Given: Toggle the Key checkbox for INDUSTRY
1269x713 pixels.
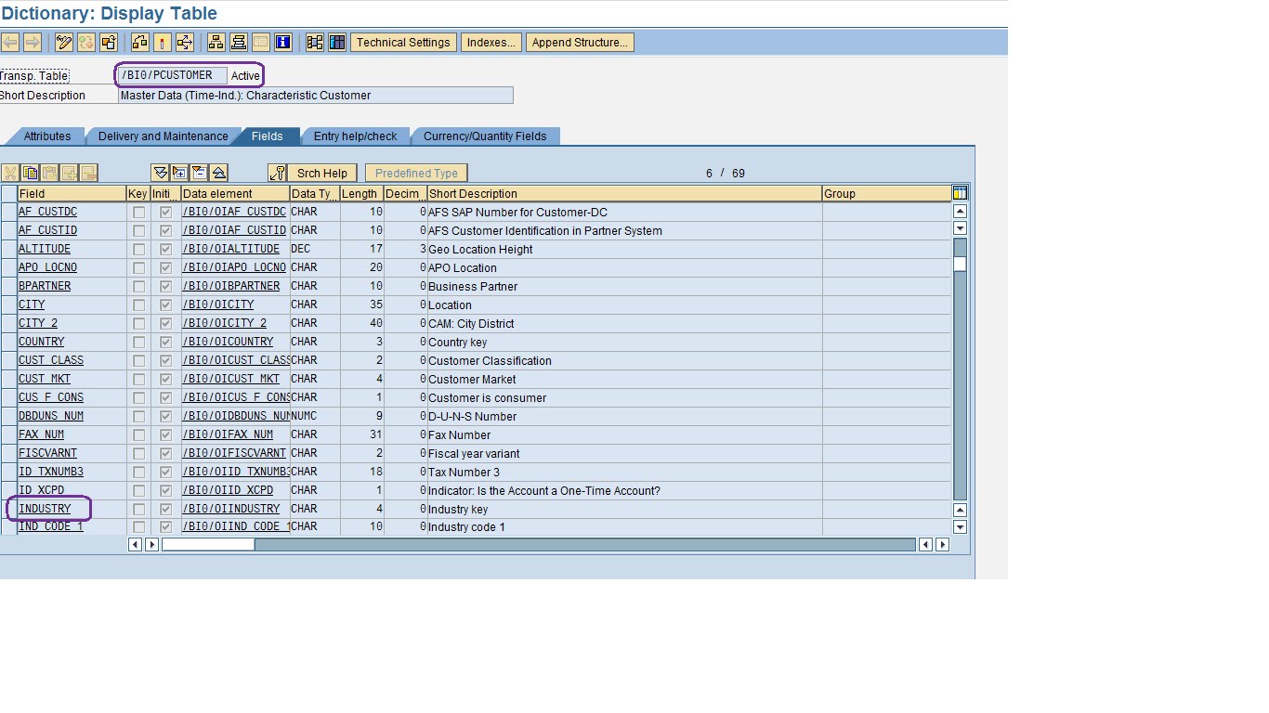Looking at the screenshot, I should (137, 509).
